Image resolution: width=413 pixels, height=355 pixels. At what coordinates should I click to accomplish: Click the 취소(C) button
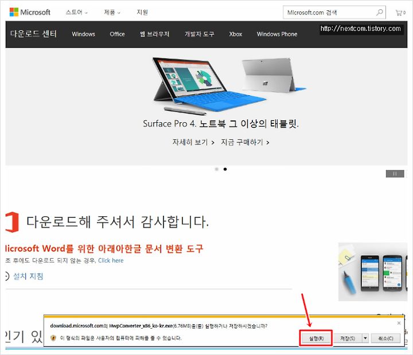(x=386, y=338)
